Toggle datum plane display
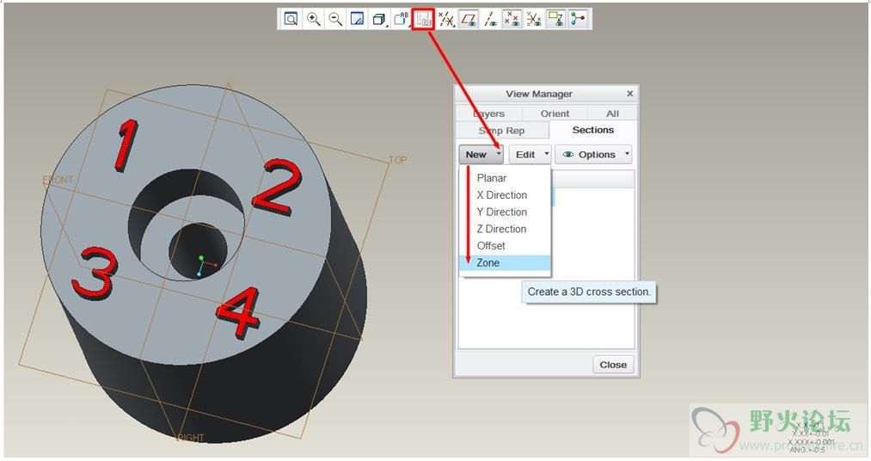This screenshot has width=871, height=461. point(469,19)
